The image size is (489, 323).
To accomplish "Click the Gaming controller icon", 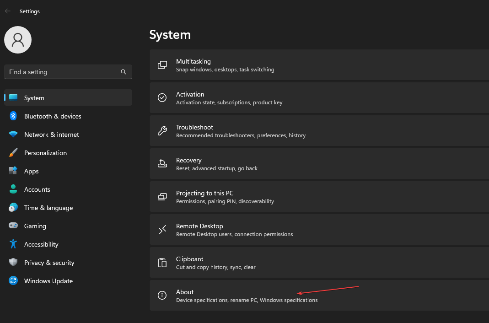I will click(13, 226).
